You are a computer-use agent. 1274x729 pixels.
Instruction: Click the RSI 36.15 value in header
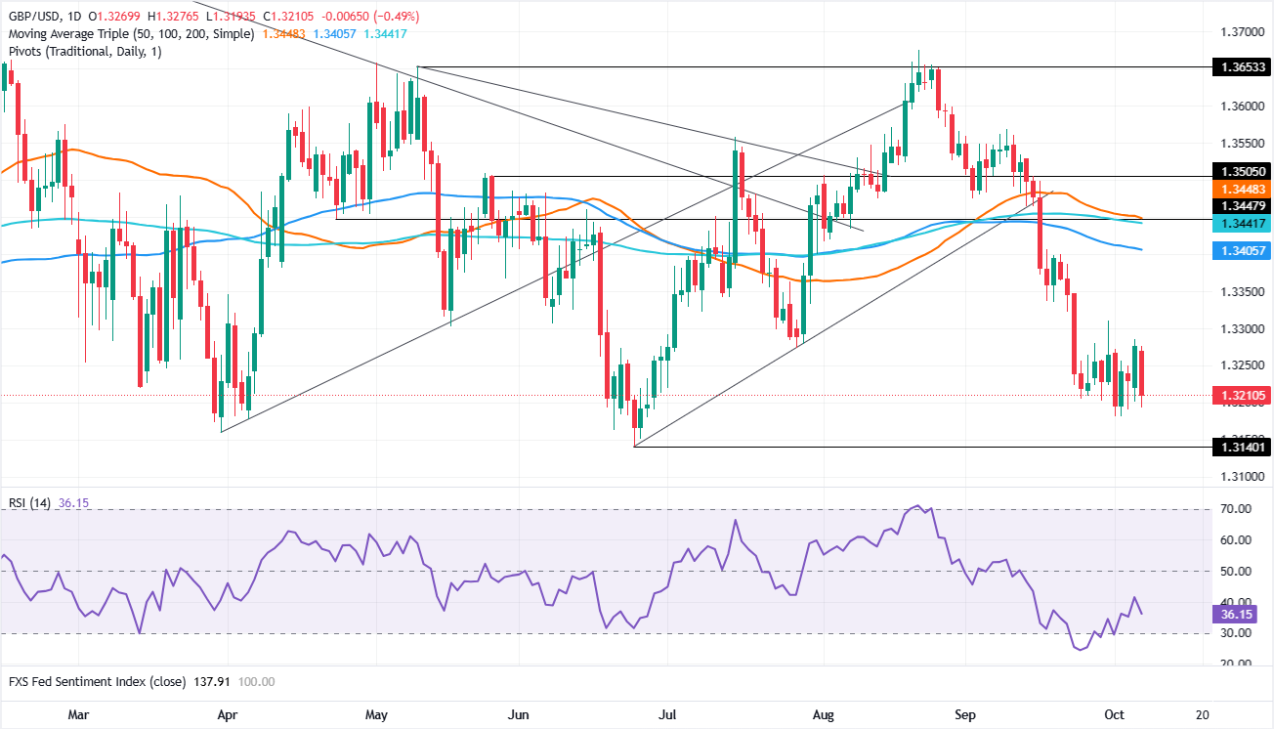coord(71,503)
